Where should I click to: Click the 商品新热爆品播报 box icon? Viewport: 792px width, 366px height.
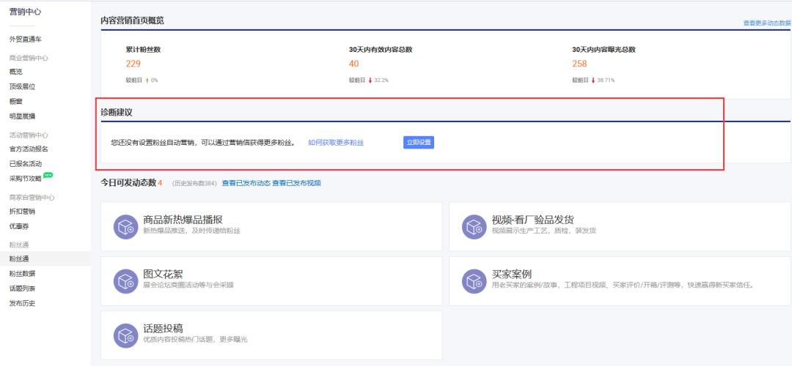pos(125,226)
